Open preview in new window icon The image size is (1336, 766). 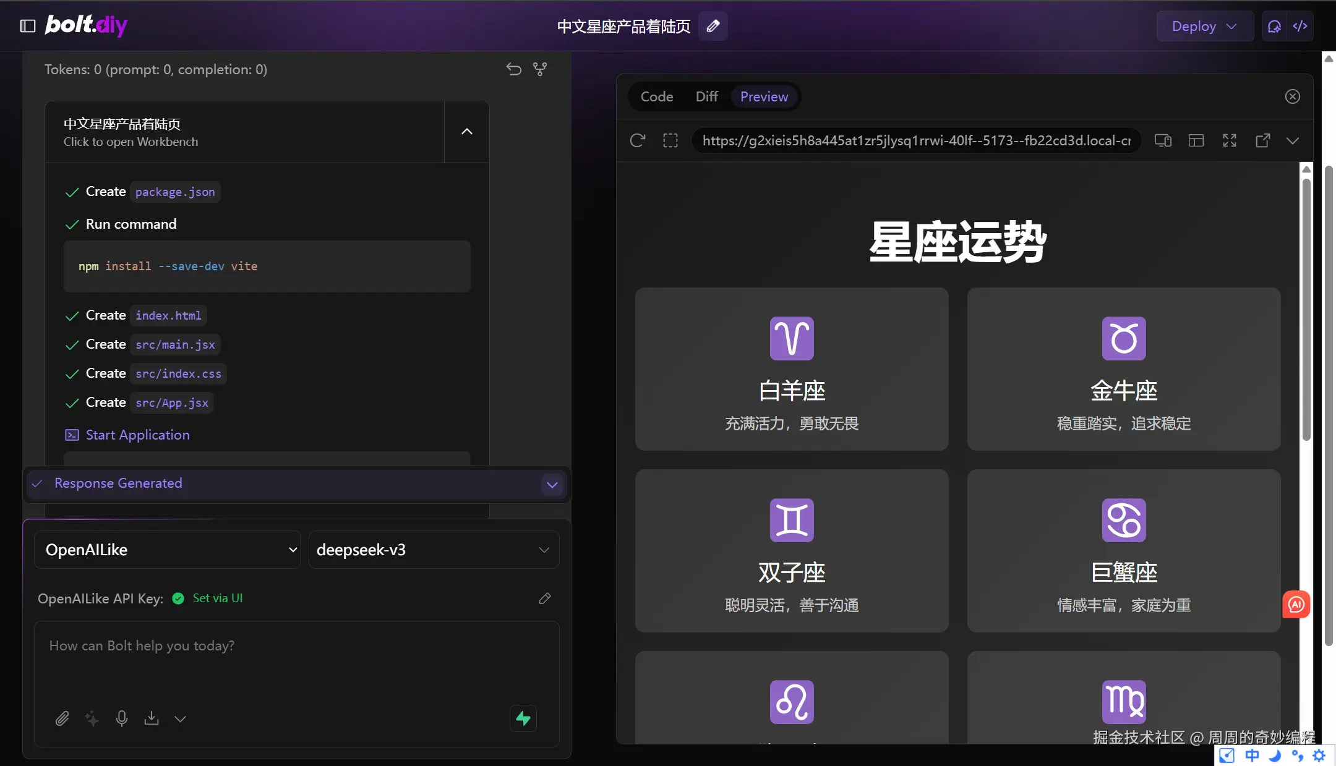tap(1263, 140)
